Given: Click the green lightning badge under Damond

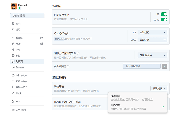Looking at the screenshot, I should [20, 8].
